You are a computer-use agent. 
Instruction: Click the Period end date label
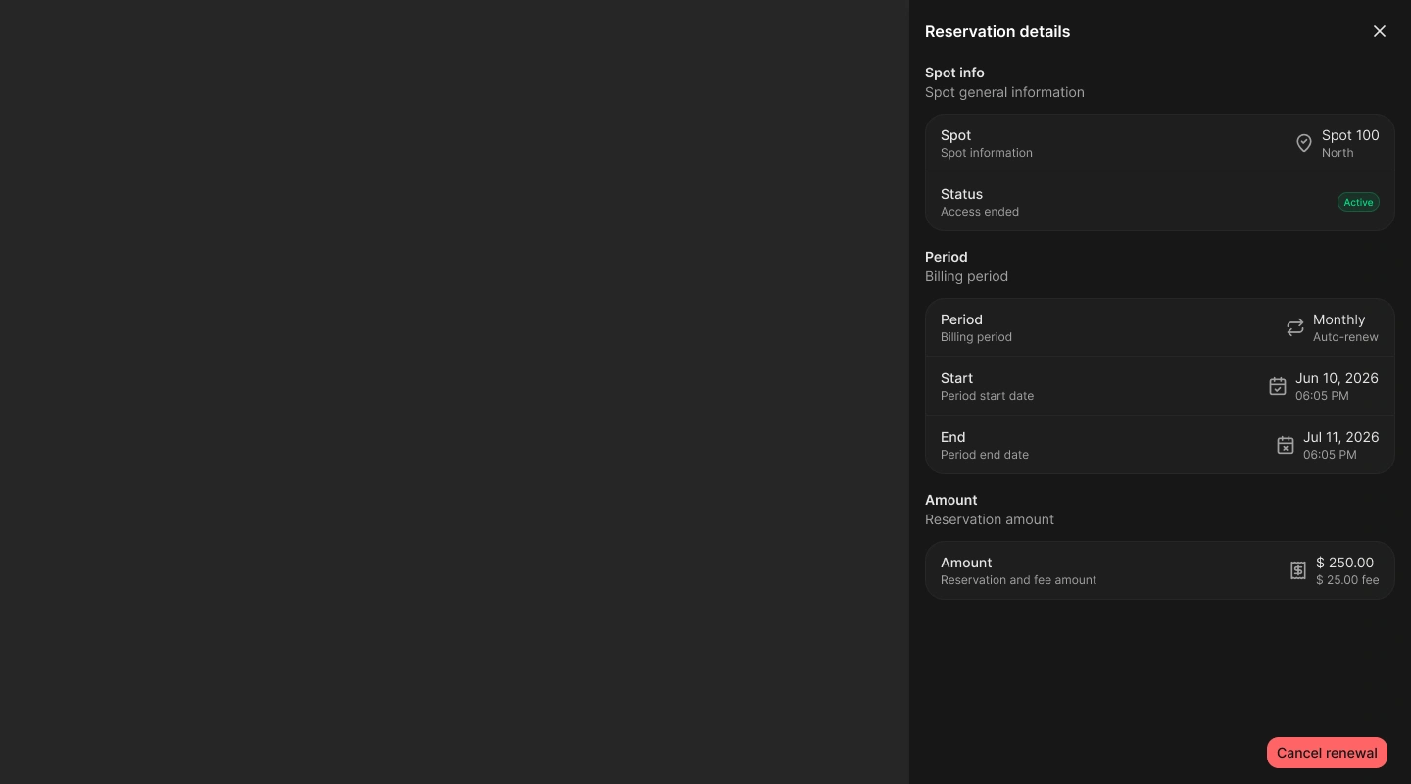(x=985, y=455)
